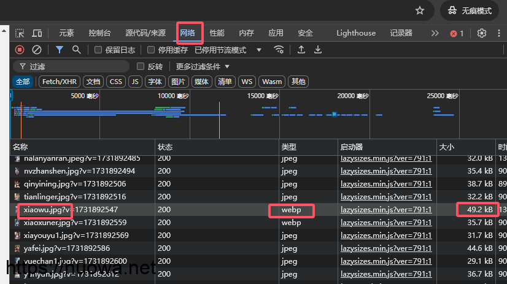Switch to the 控制台 tab
The image size is (507, 284).
[99, 33]
